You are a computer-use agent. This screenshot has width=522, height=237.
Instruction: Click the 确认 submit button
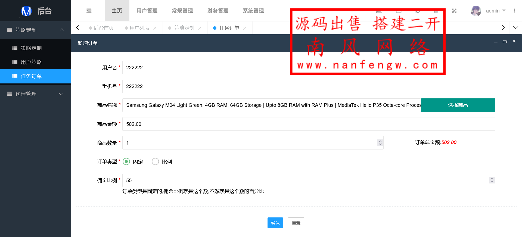click(275, 223)
